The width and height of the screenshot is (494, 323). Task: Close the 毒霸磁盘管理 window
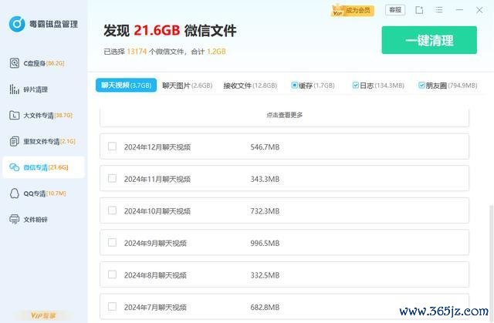[x=479, y=10]
